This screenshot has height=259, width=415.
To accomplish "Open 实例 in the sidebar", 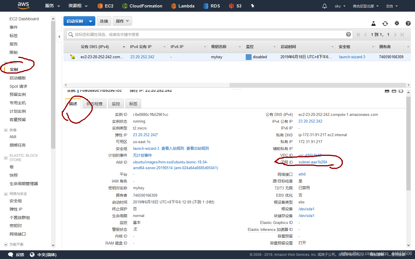I will (x=14, y=70).
